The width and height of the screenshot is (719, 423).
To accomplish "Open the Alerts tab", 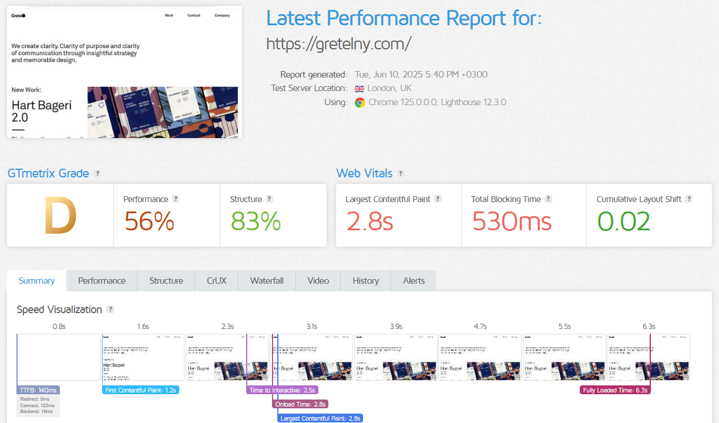I will (414, 281).
